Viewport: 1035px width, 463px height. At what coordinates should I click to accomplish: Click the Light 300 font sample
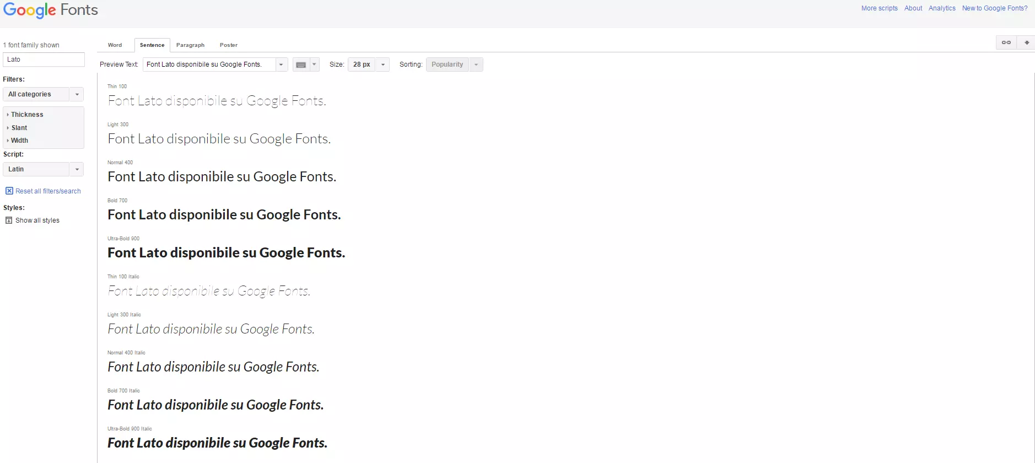point(219,139)
